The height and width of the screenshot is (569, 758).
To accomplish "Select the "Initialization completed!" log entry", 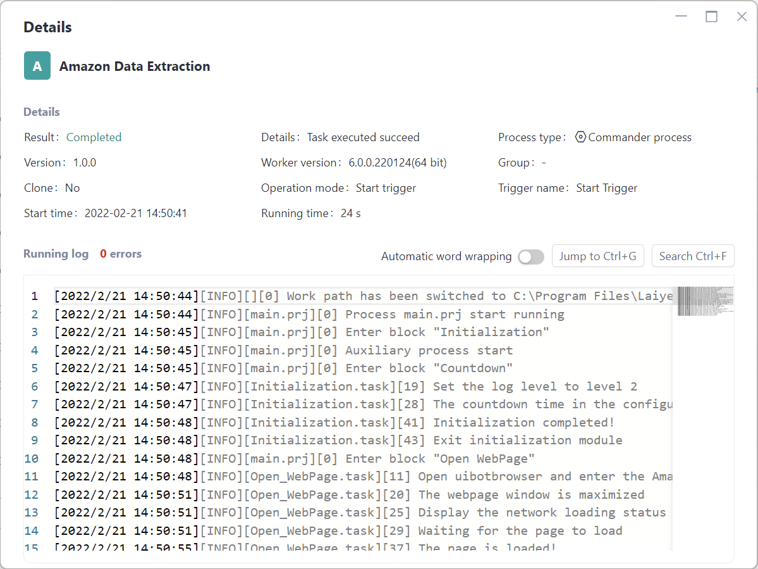I will 523,423.
